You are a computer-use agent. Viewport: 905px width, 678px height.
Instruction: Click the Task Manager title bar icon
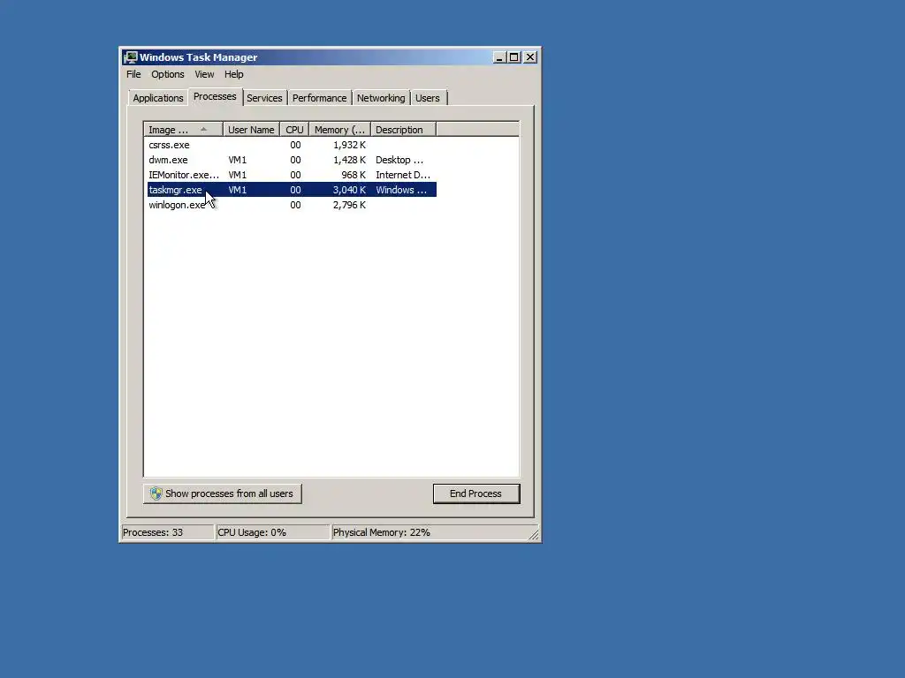click(131, 57)
